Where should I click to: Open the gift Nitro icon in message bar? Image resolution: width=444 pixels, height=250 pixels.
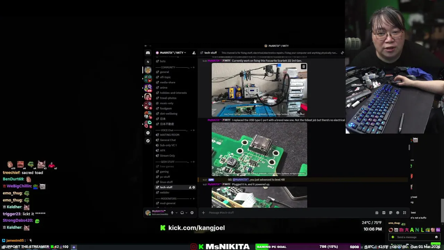[x=377, y=212]
